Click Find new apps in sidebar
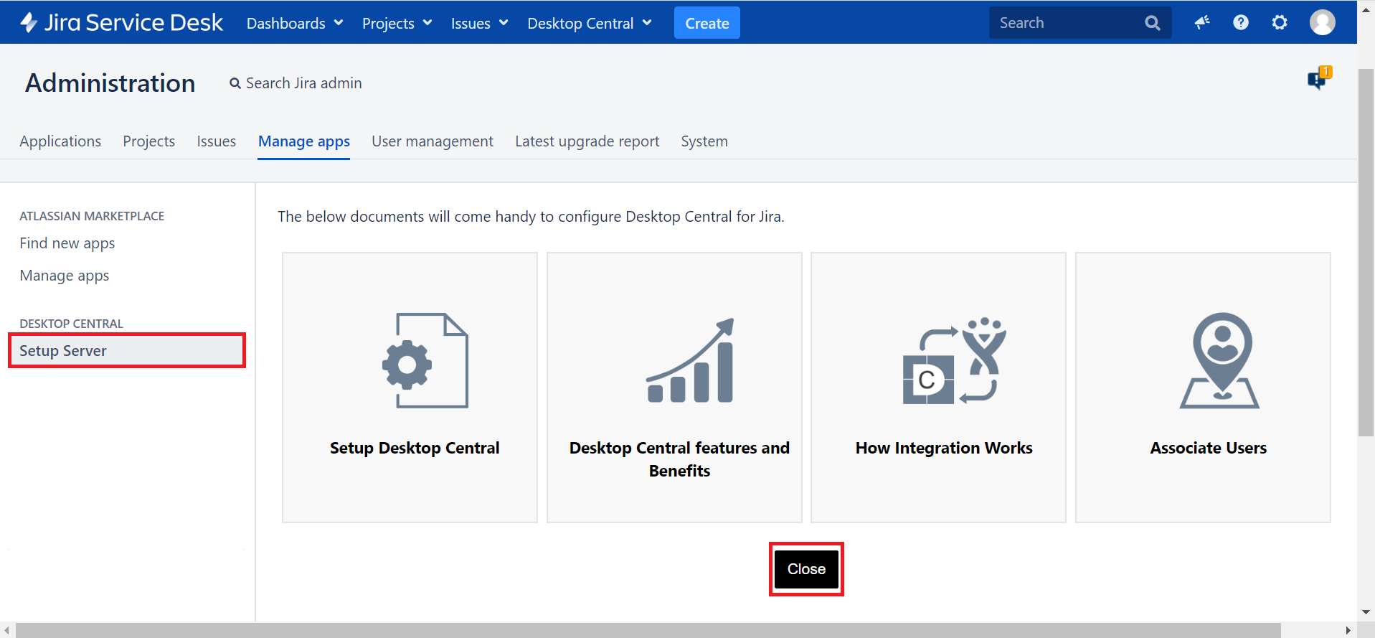 pyautogui.click(x=67, y=243)
